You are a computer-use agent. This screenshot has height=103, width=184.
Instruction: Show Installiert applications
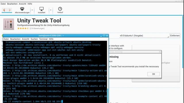(x=41, y=10)
